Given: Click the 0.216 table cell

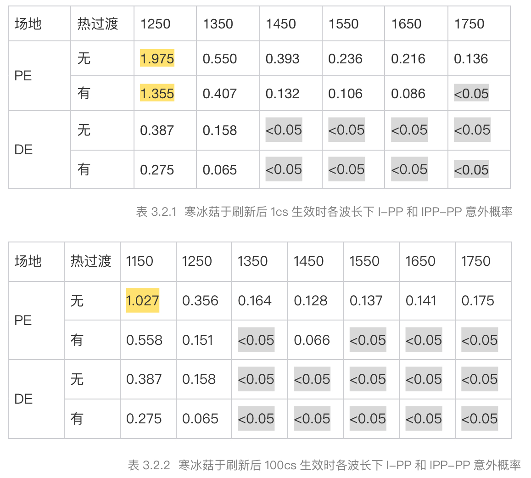Looking at the screenshot, I should tap(408, 59).
